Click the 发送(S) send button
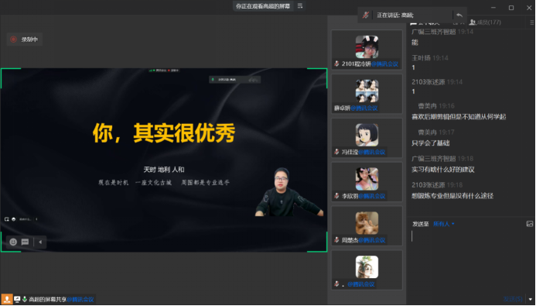 tap(513, 299)
